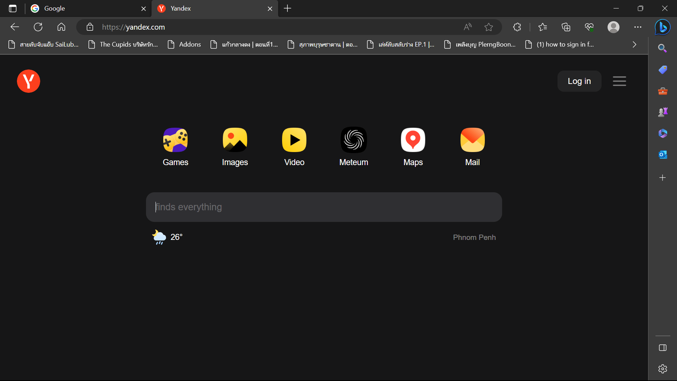
Task: Open the profile avatar menu
Action: point(614,27)
